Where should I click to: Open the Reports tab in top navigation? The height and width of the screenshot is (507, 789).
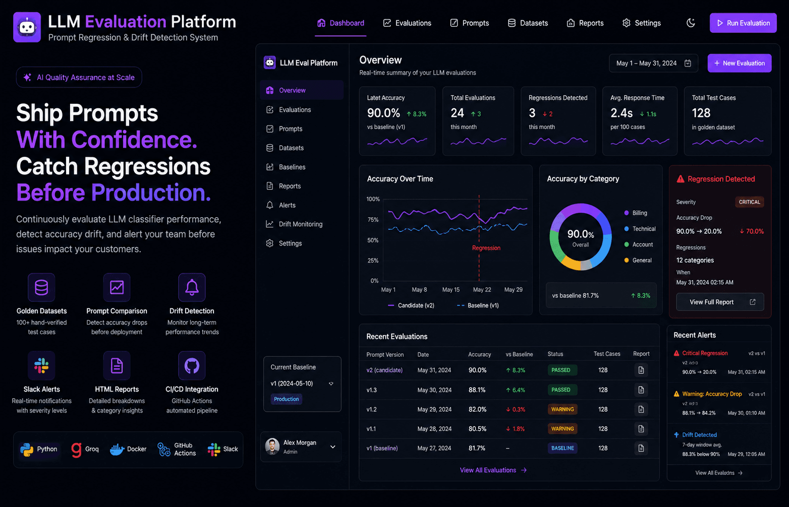point(585,23)
